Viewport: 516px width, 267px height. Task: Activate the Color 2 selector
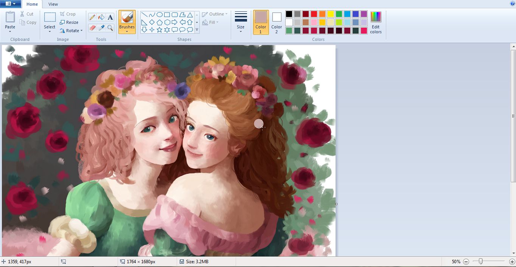pyautogui.click(x=277, y=22)
